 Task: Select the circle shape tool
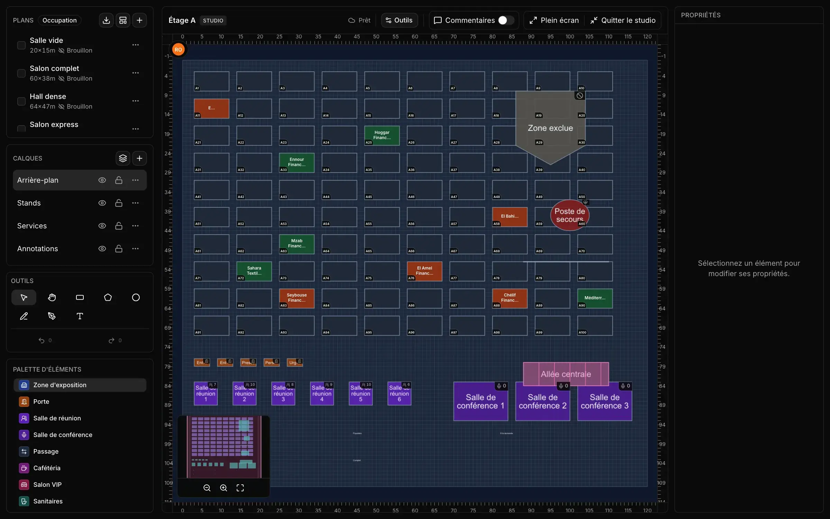(x=136, y=298)
